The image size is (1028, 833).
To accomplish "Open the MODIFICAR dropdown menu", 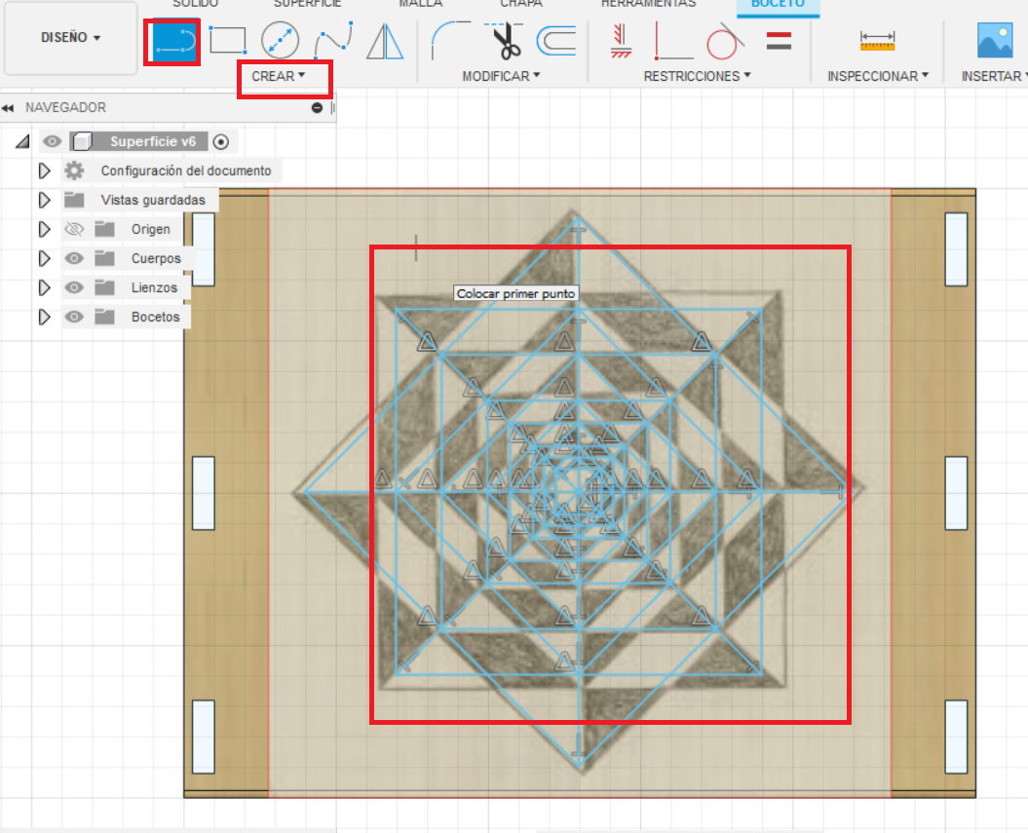I will pyautogui.click(x=501, y=76).
